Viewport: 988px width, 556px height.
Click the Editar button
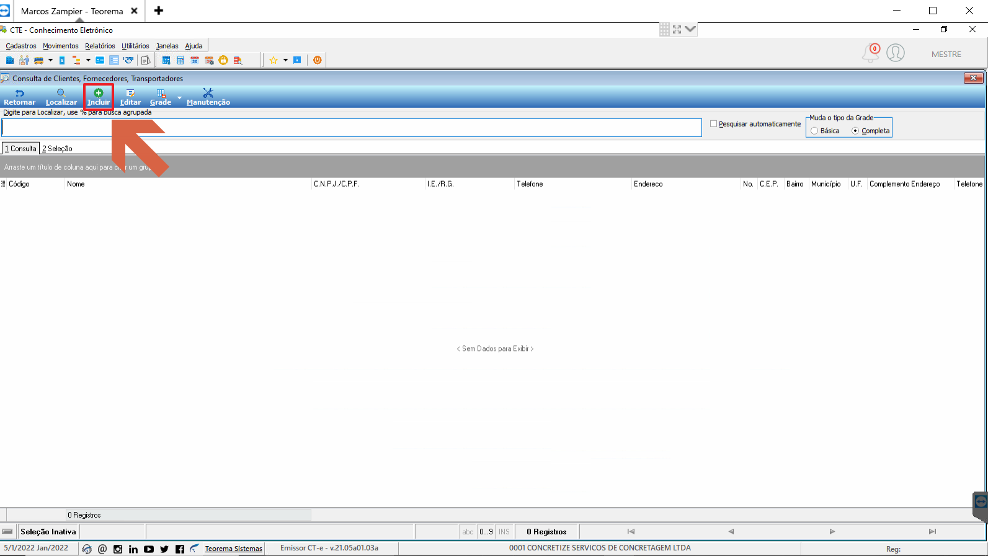(130, 97)
